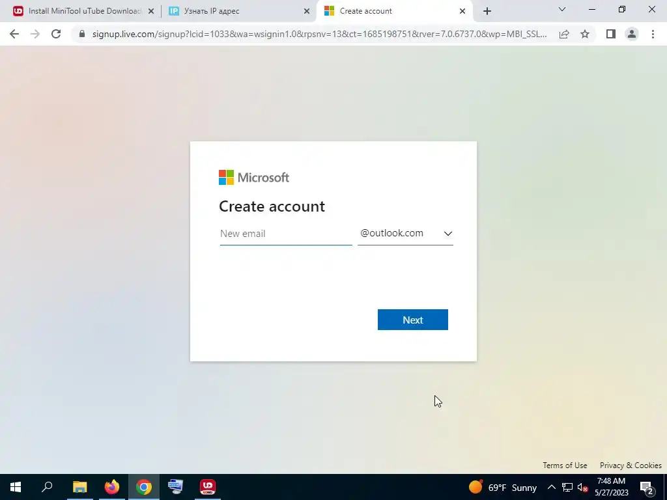Restore down the Chrome window
This screenshot has height=500, width=667.
coord(622,9)
